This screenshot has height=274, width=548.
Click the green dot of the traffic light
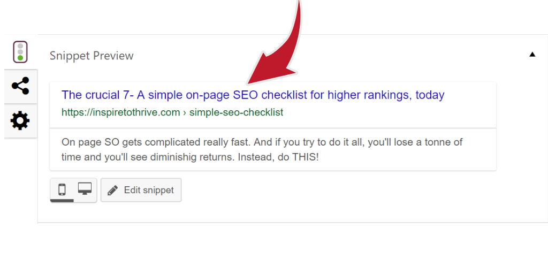pyautogui.click(x=20, y=58)
